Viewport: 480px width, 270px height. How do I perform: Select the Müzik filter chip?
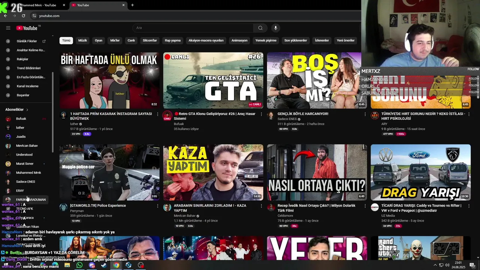click(82, 40)
